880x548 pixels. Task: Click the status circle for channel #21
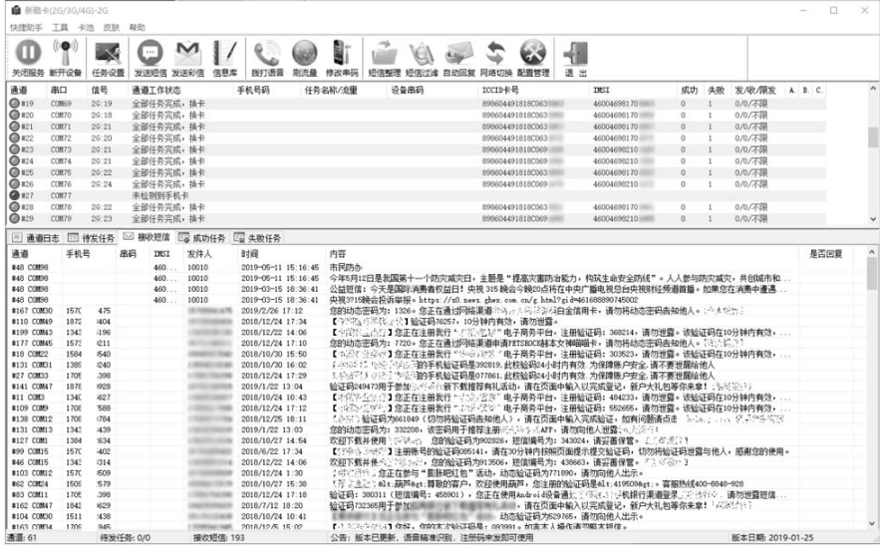pos(15,127)
